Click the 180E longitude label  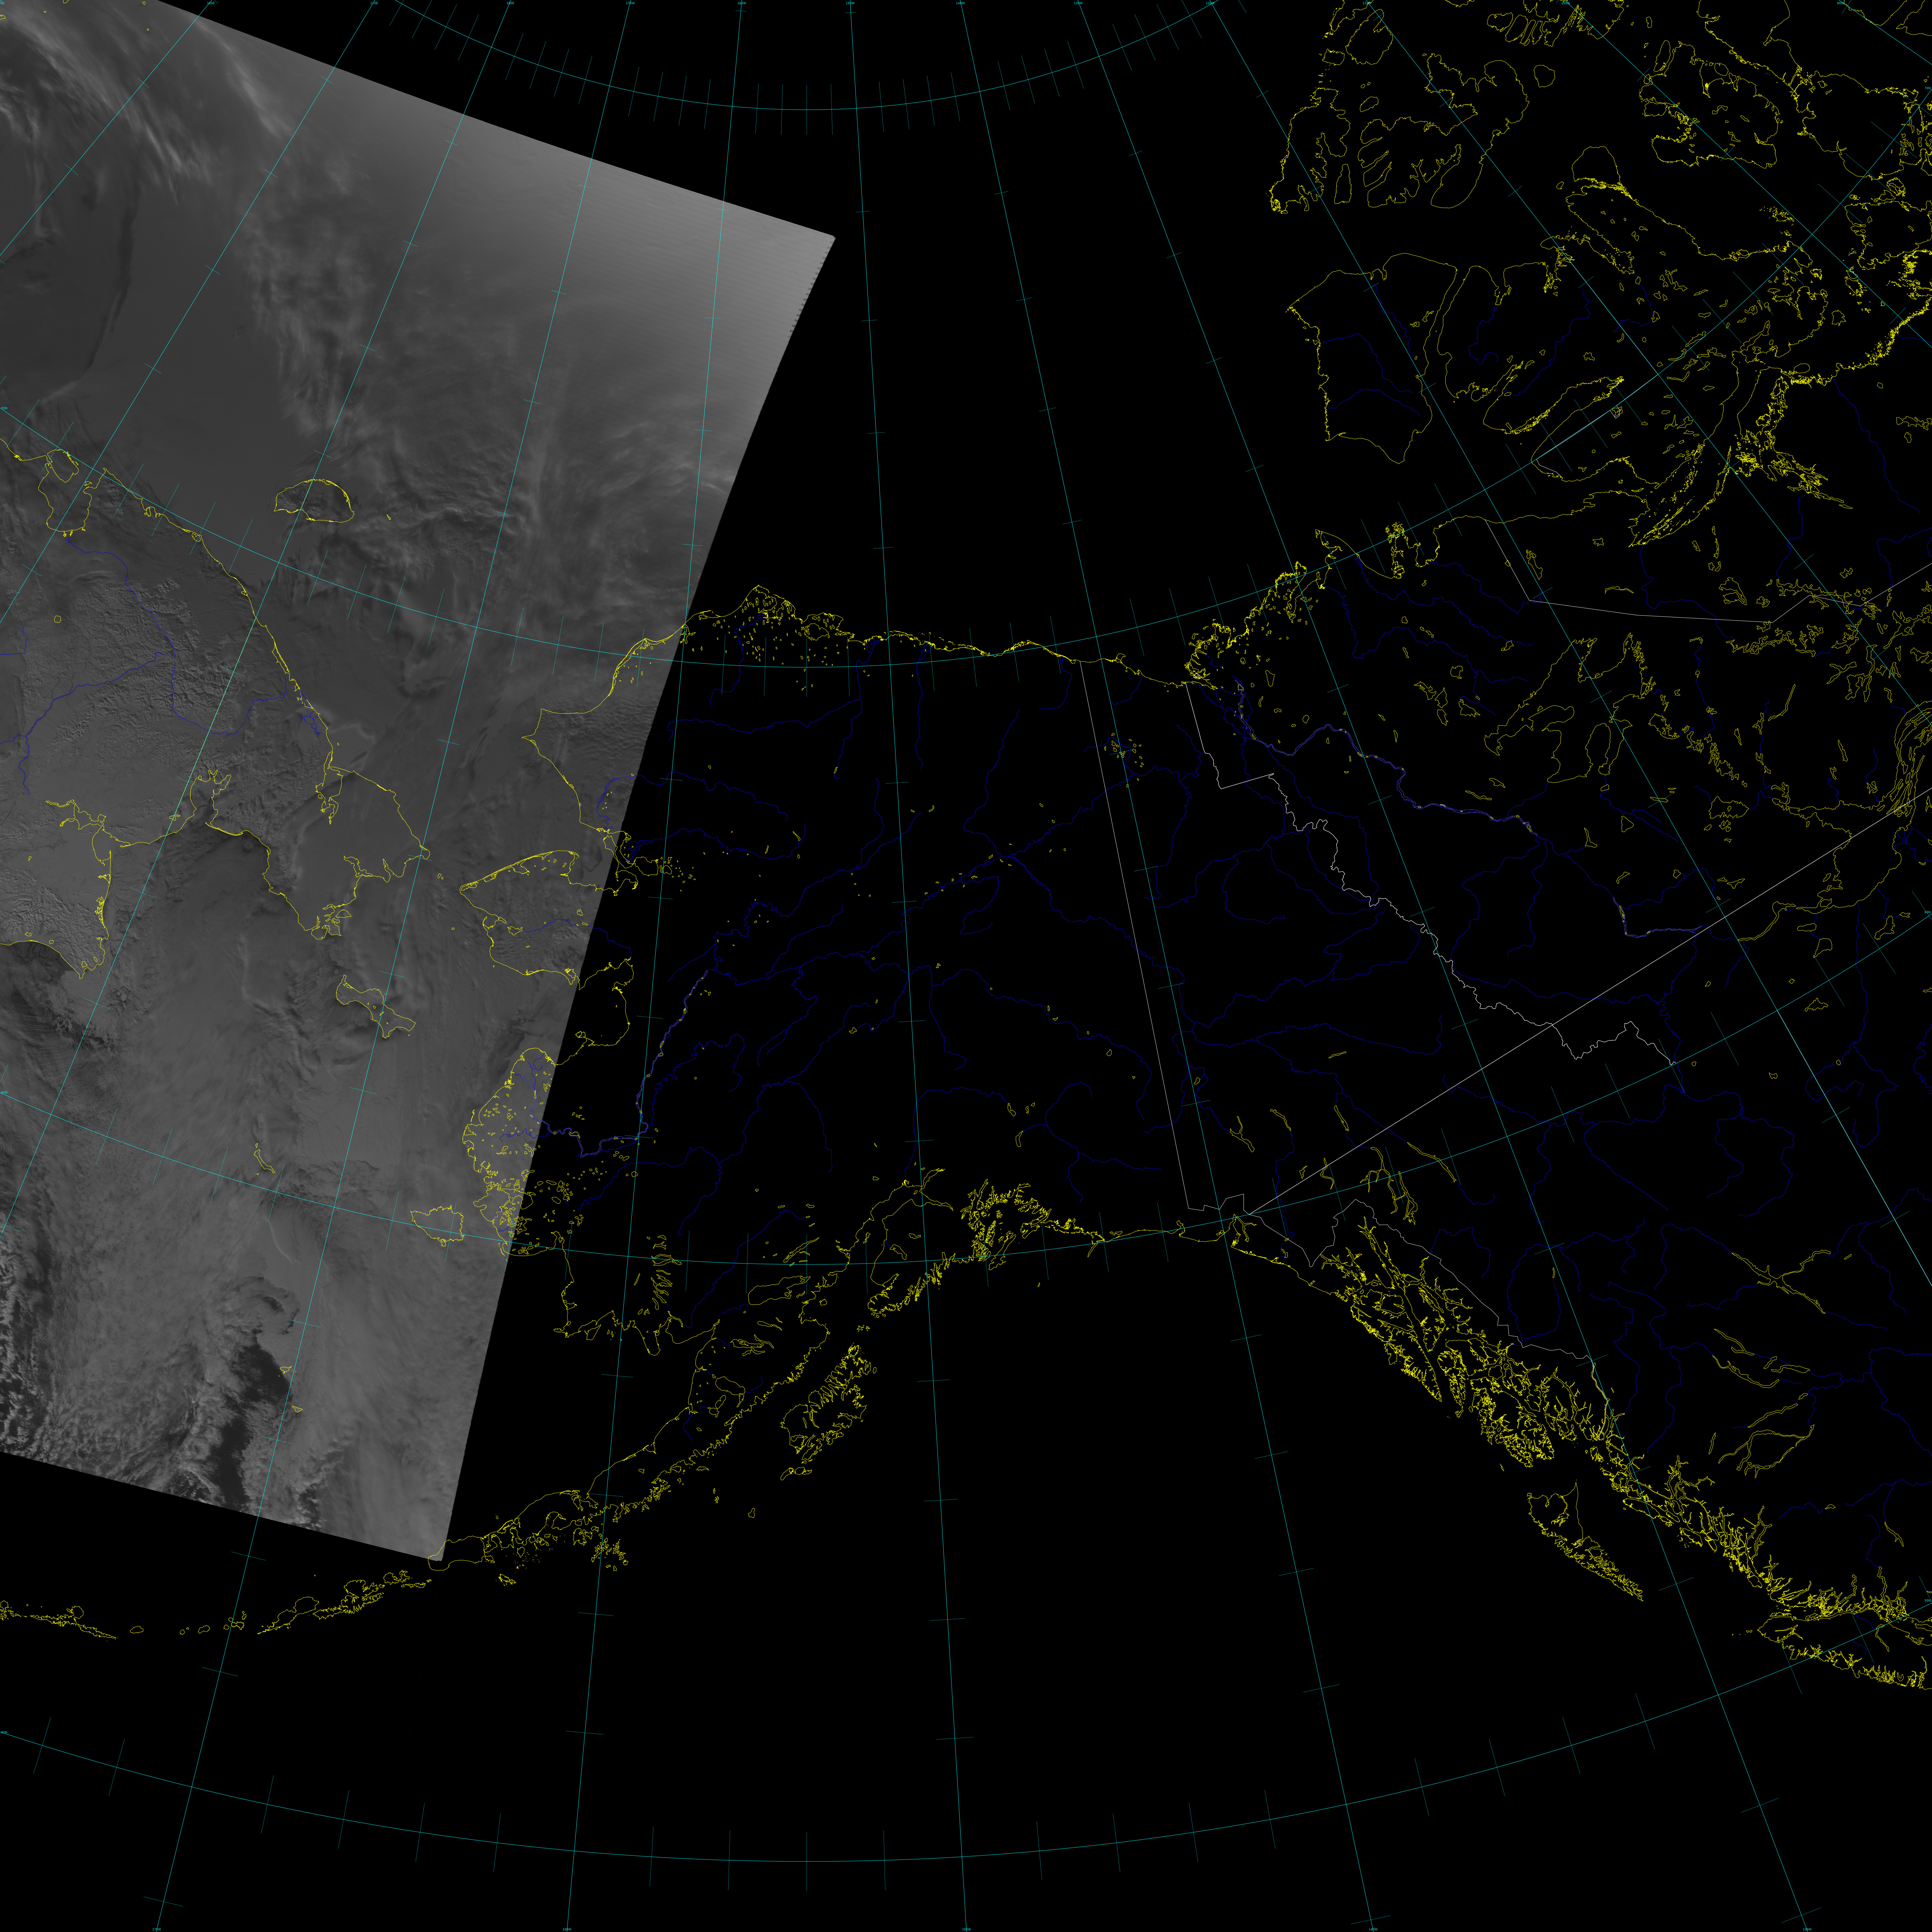pos(510,3)
